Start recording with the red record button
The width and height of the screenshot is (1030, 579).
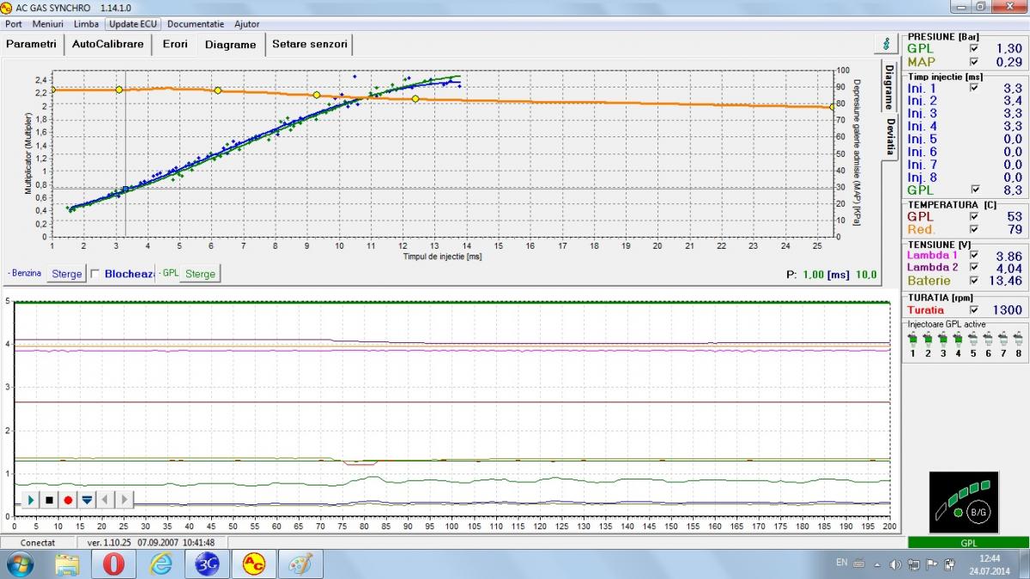[68, 499]
